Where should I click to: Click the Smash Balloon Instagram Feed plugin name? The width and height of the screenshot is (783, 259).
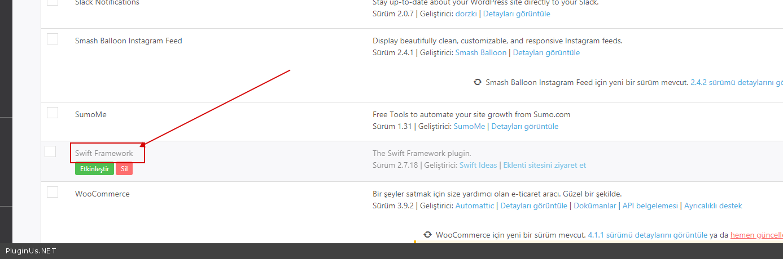pos(129,41)
